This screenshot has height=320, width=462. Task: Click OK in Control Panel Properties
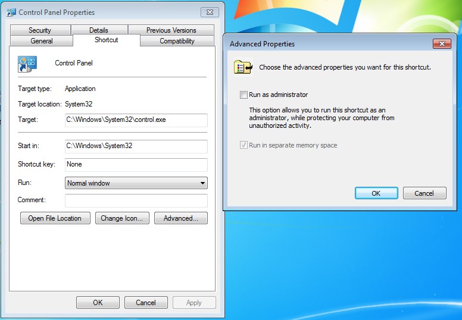(98, 302)
